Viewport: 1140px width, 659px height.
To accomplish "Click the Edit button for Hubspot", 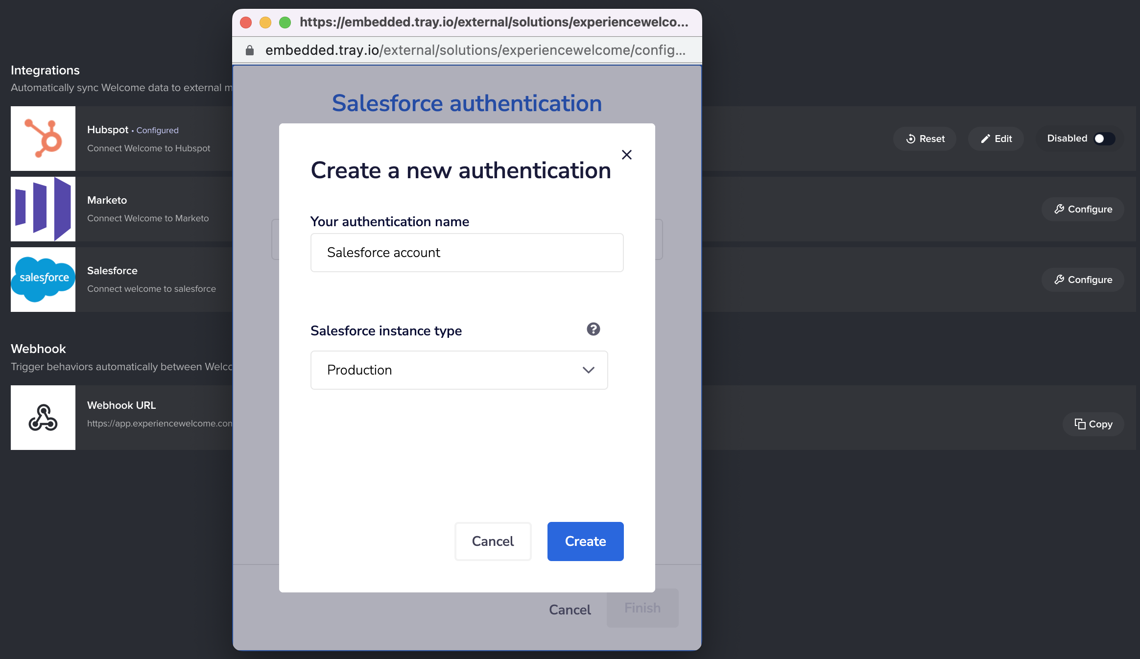I will coord(996,139).
